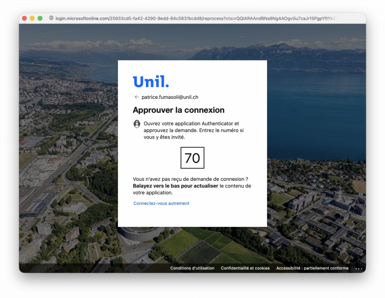Click the patrice.fumasoli@unil.ch email text

pos(170,97)
